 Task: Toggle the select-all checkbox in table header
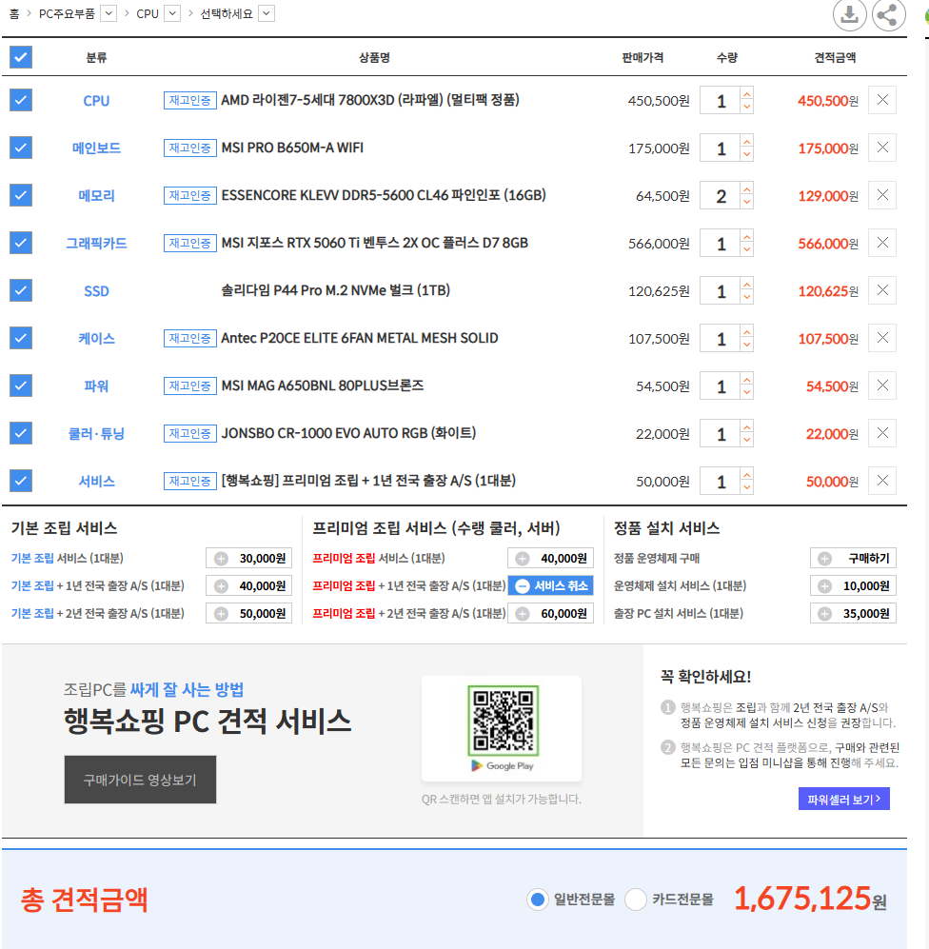[x=21, y=57]
